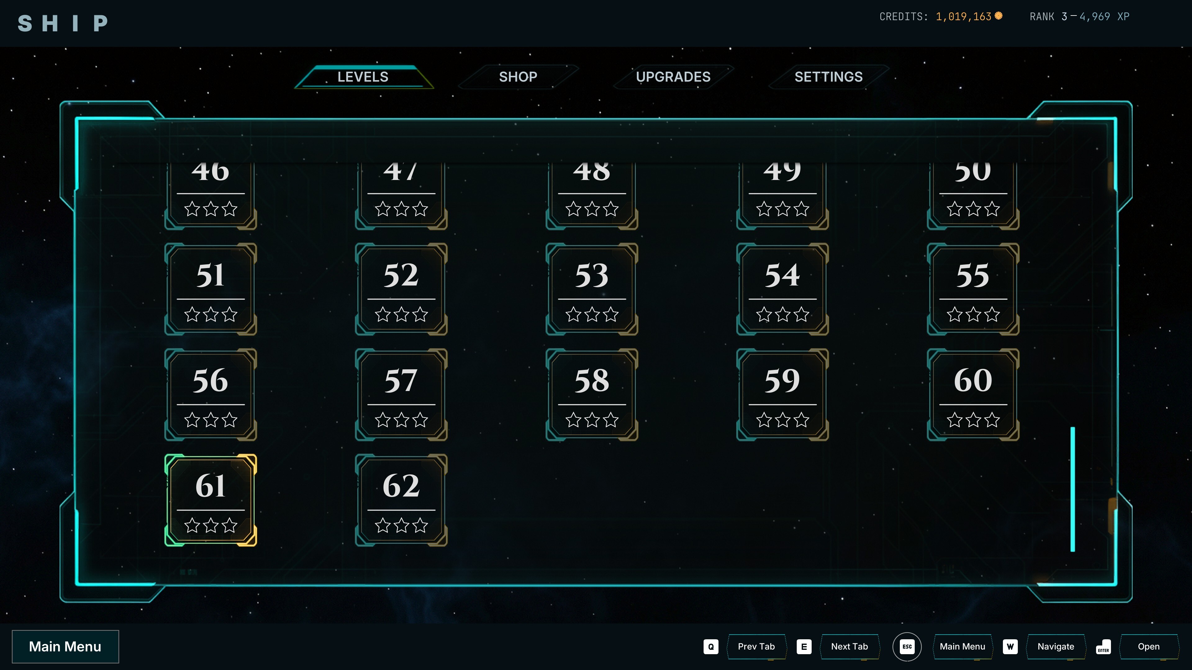The image size is (1192, 670).
Task: Choose level 56 card
Action: (x=211, y=394)
